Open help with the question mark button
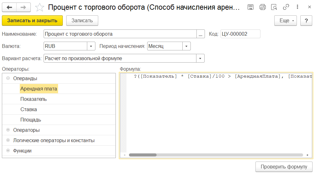The height and width of the screenshot is (175, 316). [306, 21]
